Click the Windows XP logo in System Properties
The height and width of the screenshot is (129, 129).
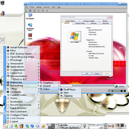point(74,36)
